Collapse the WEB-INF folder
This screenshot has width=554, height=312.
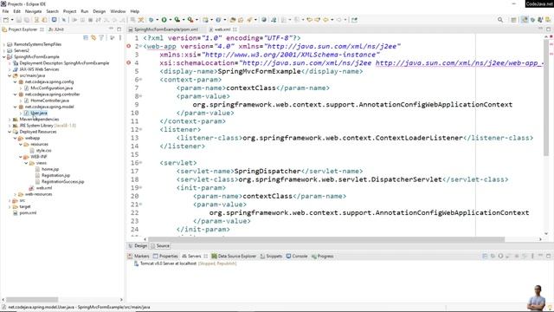click(x=21, y=157)
